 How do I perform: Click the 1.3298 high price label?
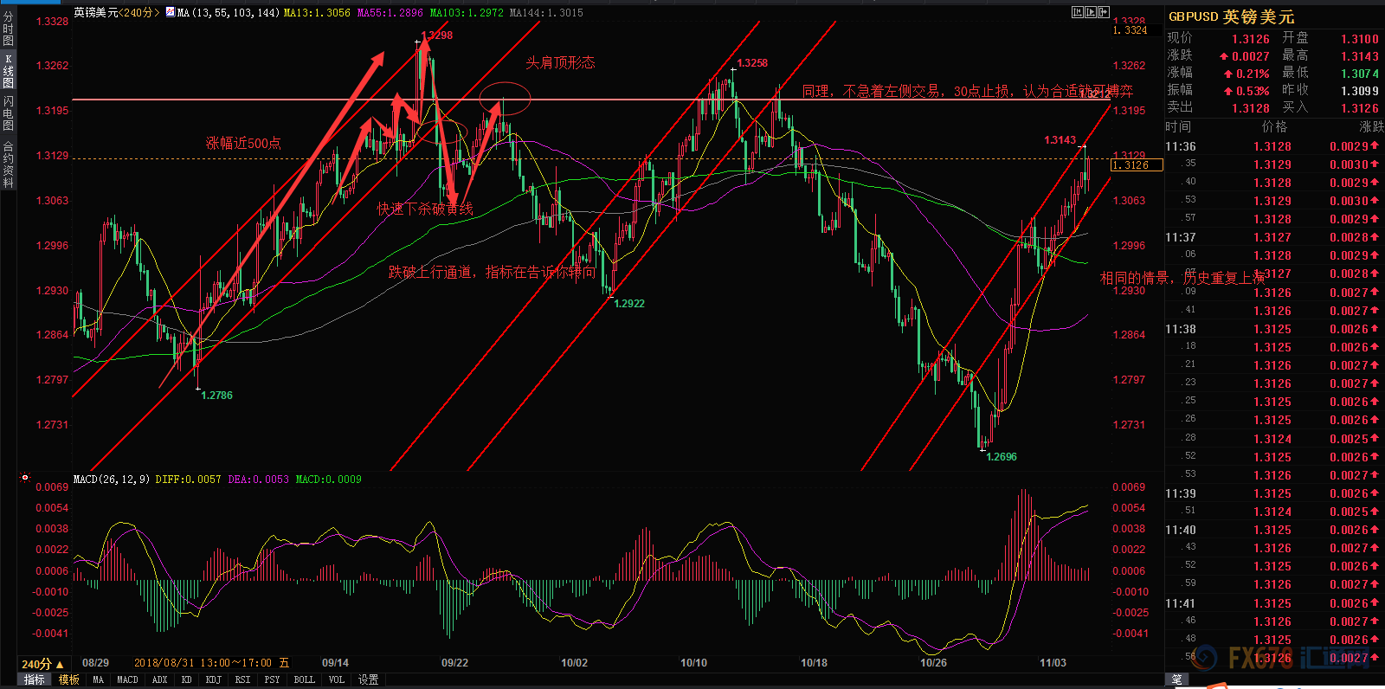(x=438, y=35)
